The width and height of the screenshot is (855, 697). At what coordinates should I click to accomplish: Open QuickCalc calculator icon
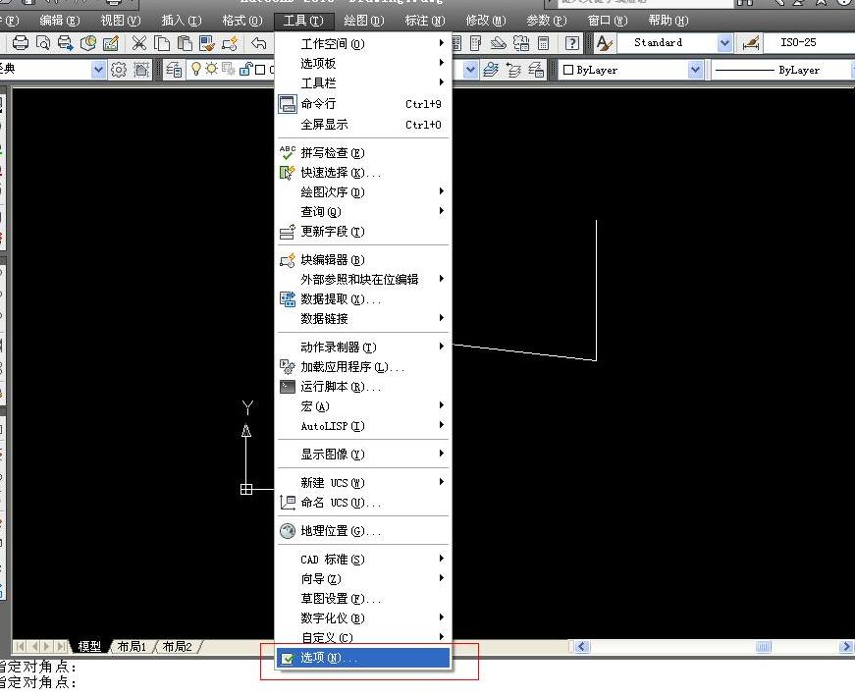(x=543, y=42)
